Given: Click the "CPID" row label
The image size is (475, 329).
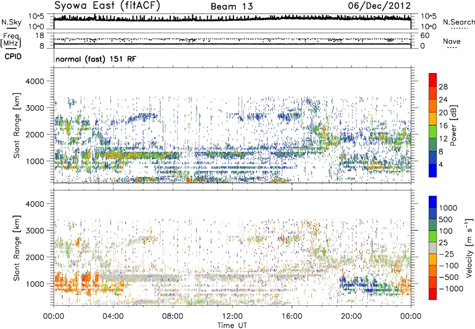Looking at the screenshot, I should 13,56.
